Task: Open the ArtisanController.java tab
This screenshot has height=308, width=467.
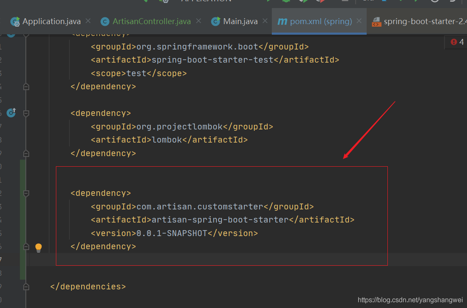Action: [151, 21]
